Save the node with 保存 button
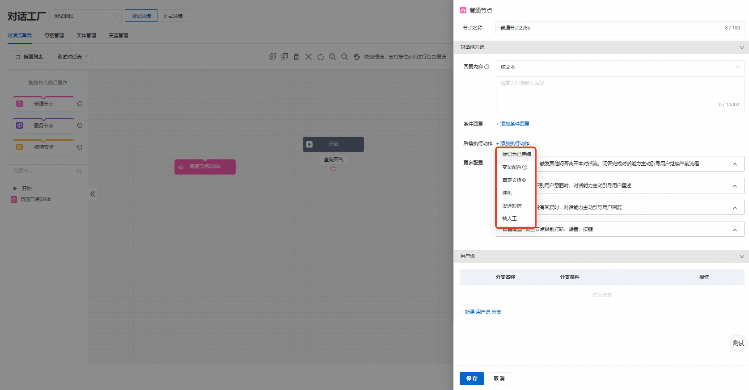This screenshot has height=390, width=749. coord(472,378)
